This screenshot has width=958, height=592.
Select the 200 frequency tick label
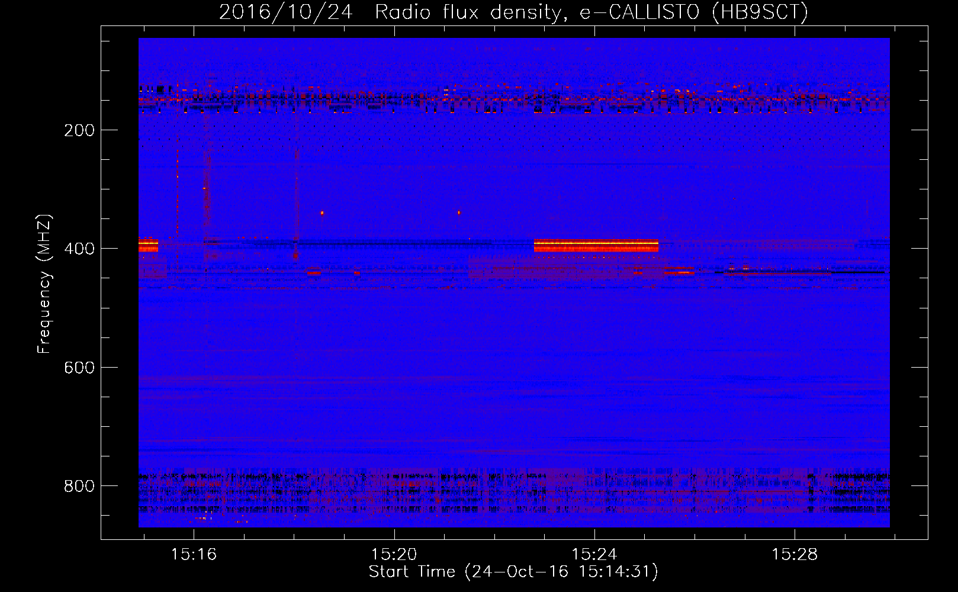click(79, 130)
